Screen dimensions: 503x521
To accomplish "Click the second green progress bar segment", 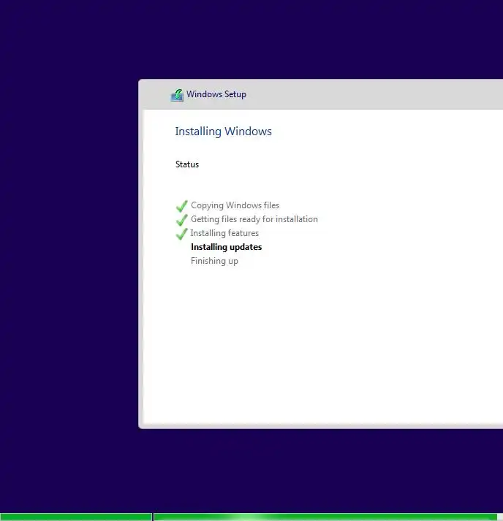I will click(x=325, y=517).
